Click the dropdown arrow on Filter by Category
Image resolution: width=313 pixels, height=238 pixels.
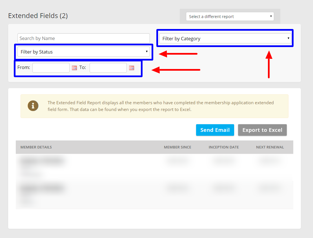pos(288,38)
